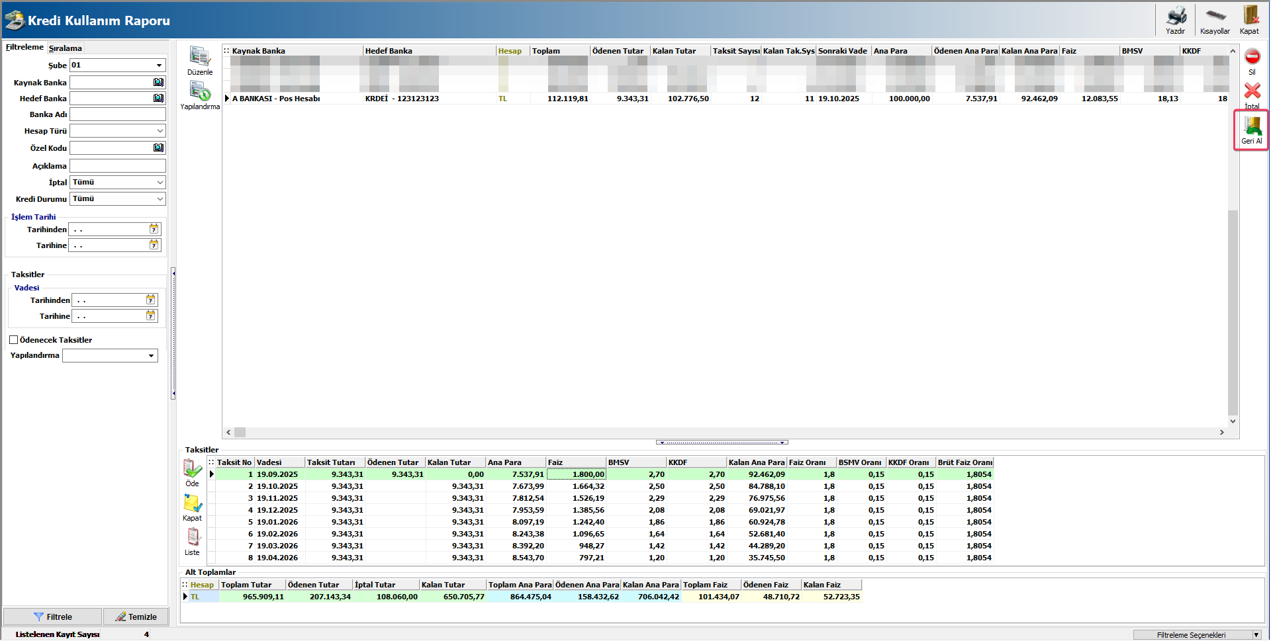Image resolution: width=1271 pixels, height=641 pixels.
Task: Click the Geri Al undo icon
Action: (1252, 127)
